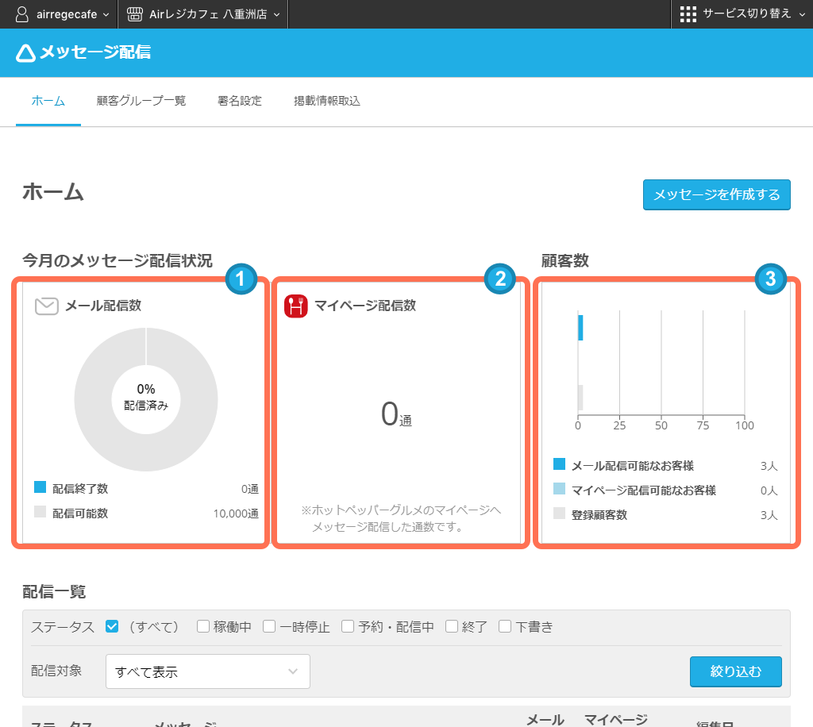Switch to the 顧客グループ一覧 tab
This screenshot has width=813, height=727.
pyautogui.click(x=141, y=102)
